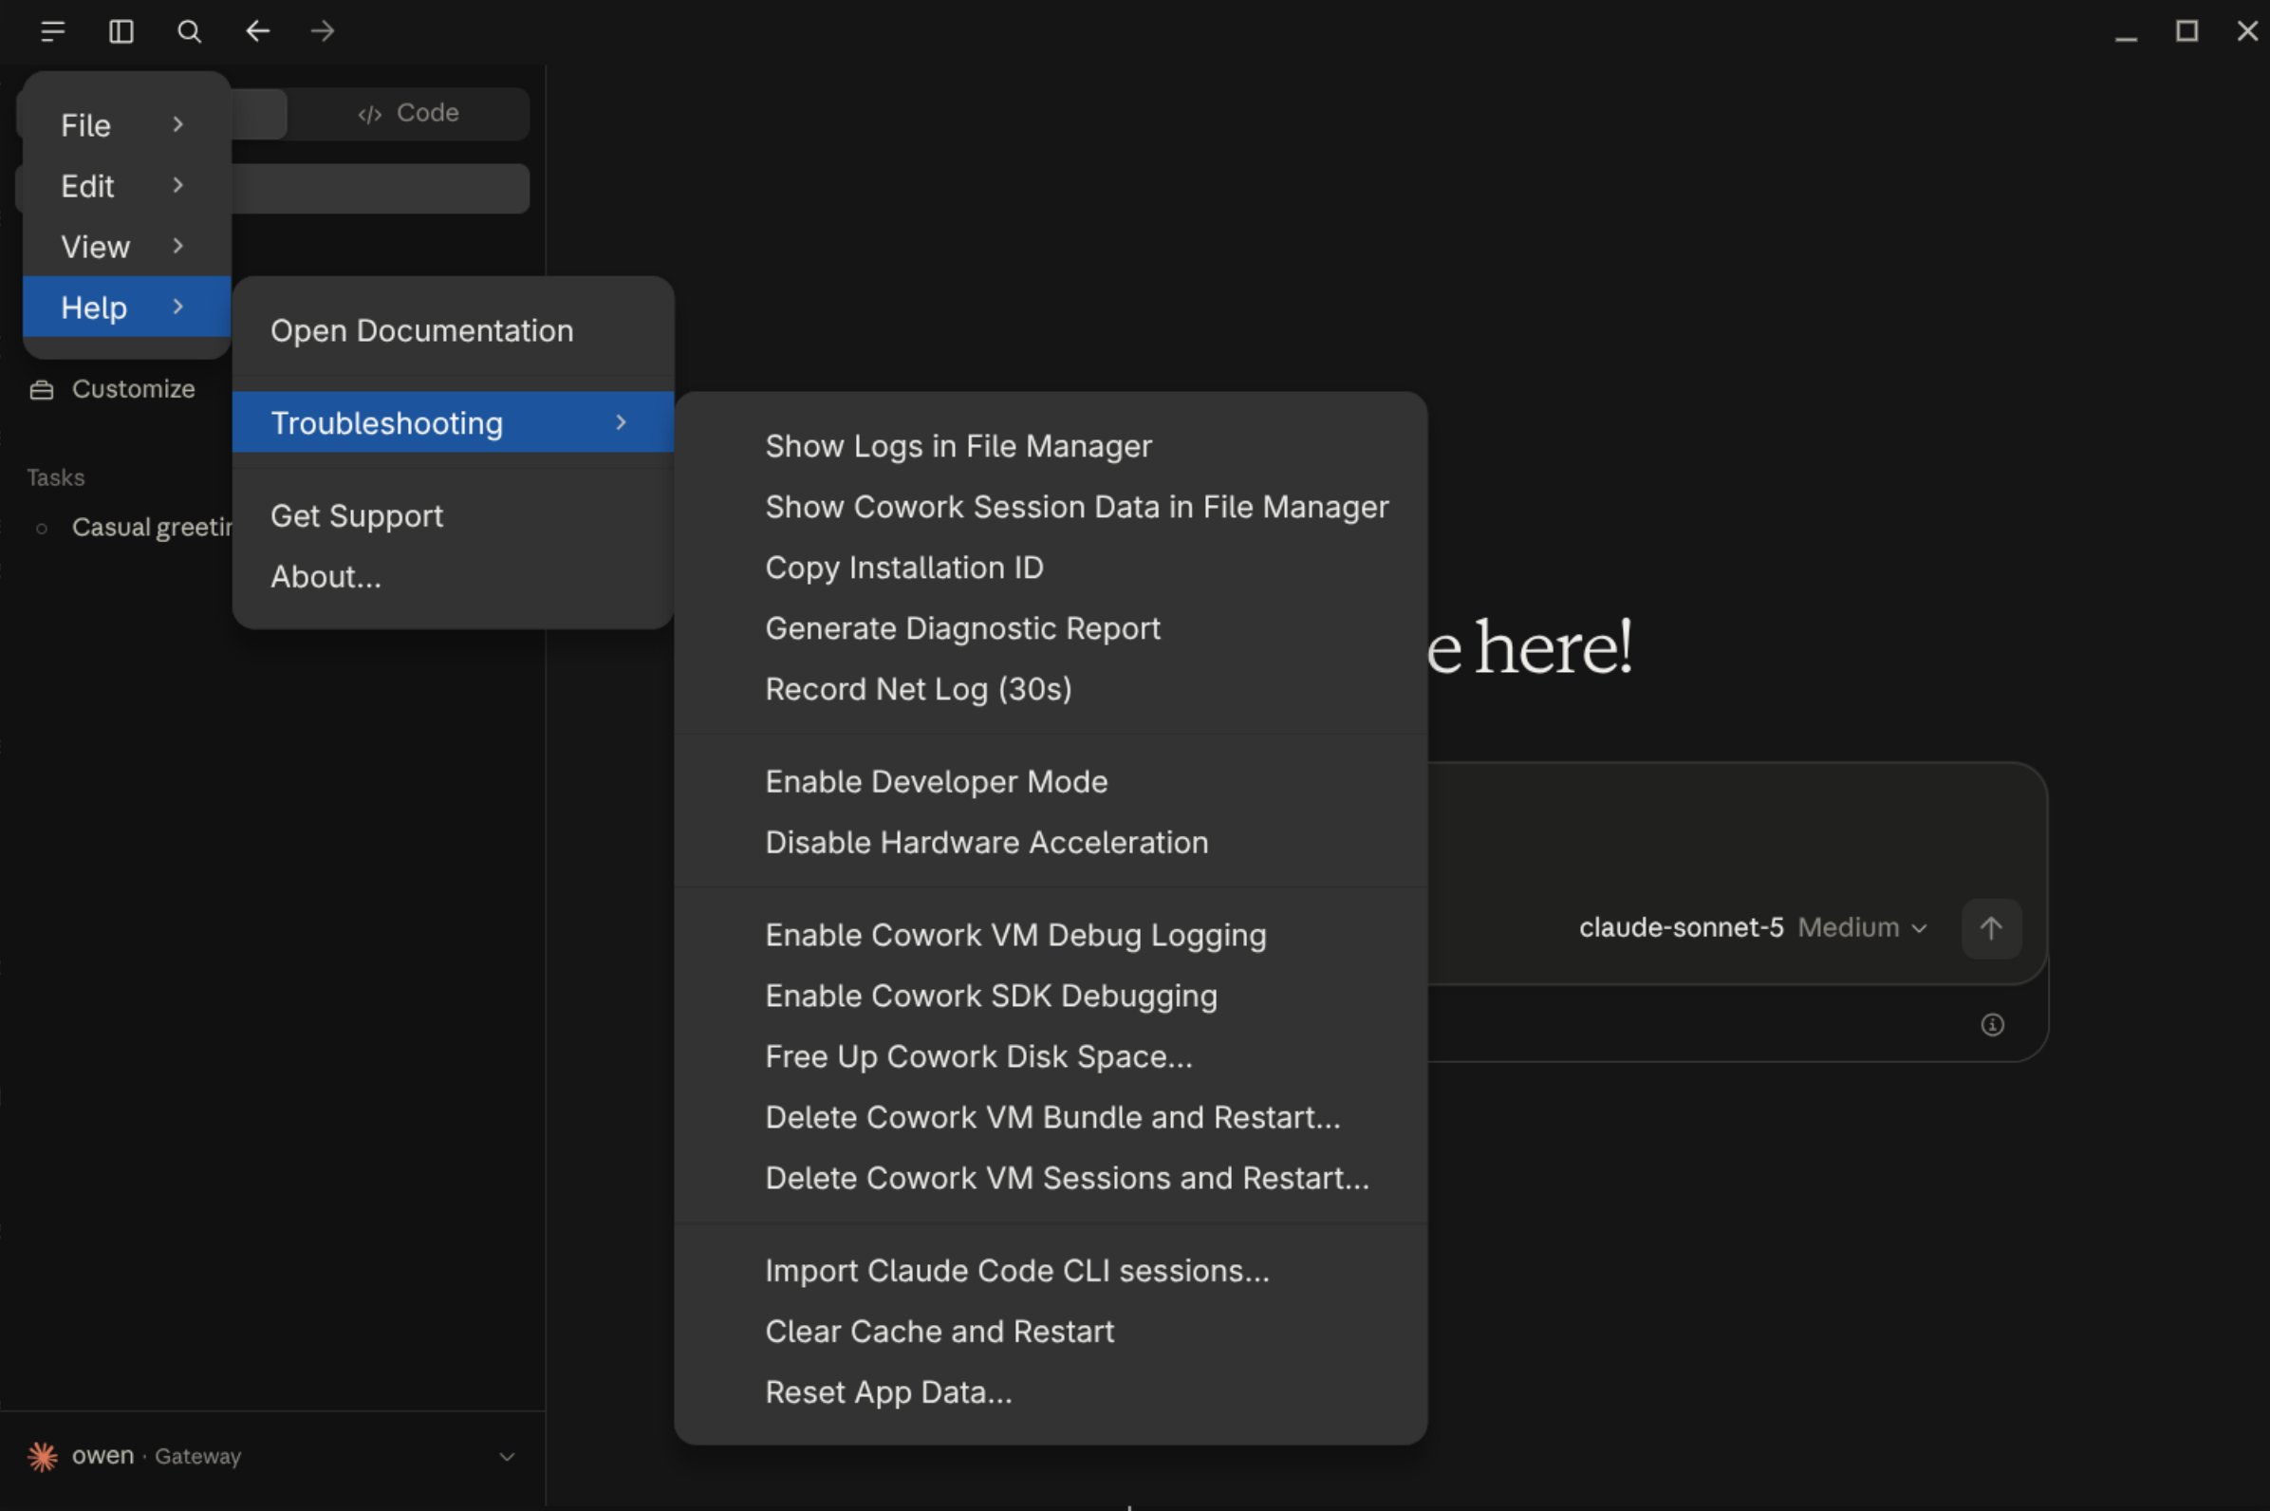Send message with up-arrow button

tap(1992, 928)
